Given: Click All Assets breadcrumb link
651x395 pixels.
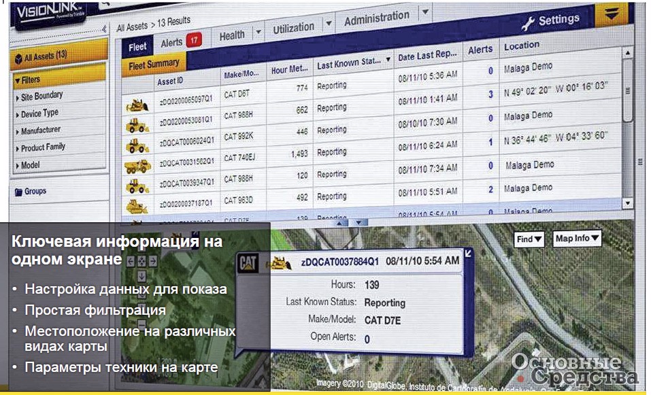Looking at the screenshot, I should [x=132, y=27].
